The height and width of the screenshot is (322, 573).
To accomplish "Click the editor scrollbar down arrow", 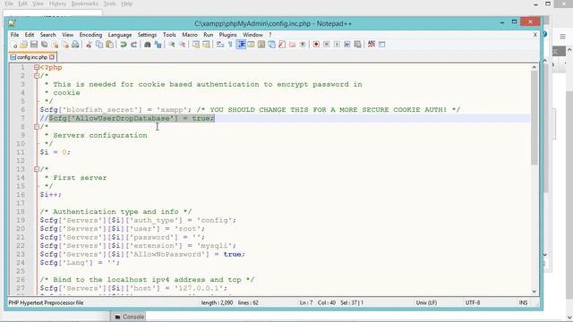I will coord(534,292).
